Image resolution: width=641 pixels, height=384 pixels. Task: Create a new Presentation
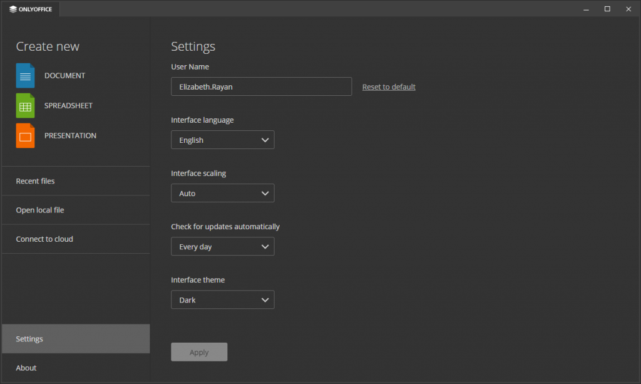pos(70,135)
